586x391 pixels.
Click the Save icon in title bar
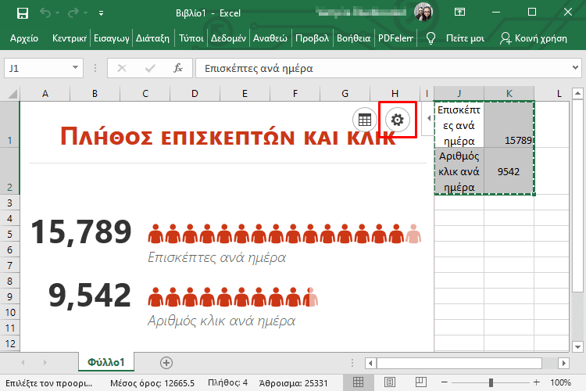23,13
